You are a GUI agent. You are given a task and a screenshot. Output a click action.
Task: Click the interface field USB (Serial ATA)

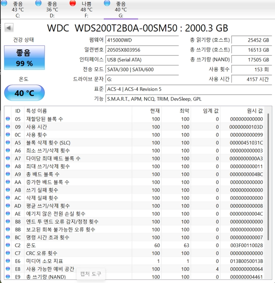tap(142, 60)
